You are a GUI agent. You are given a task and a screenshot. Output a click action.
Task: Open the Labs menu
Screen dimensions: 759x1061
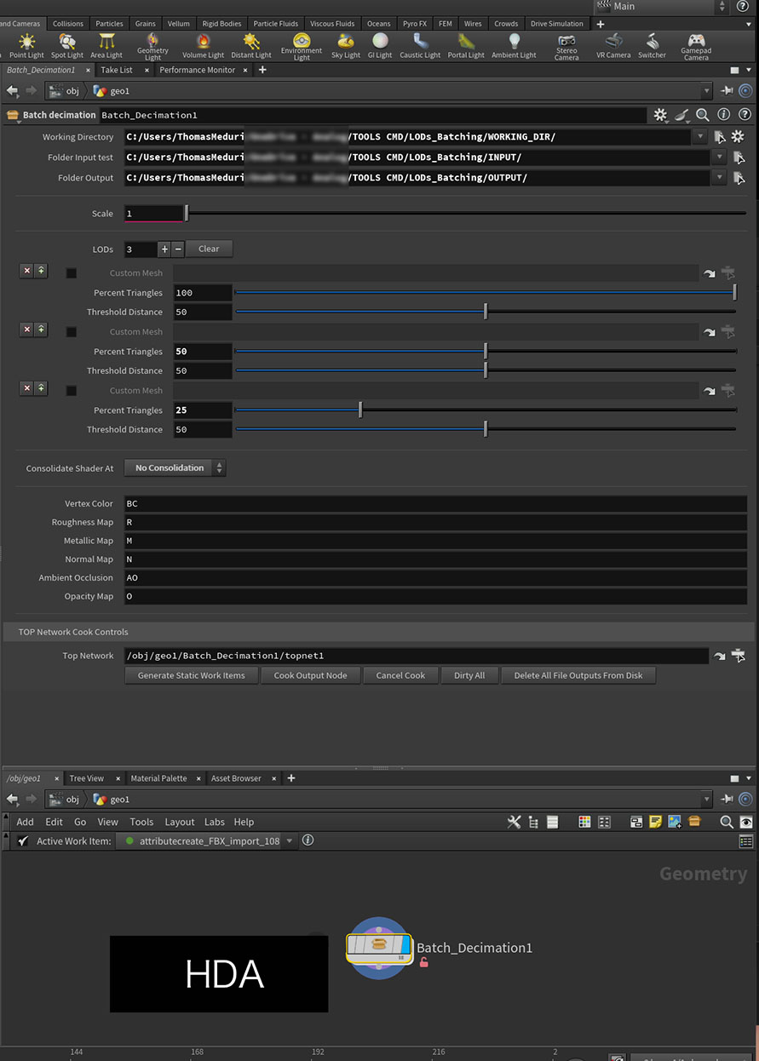214,822
